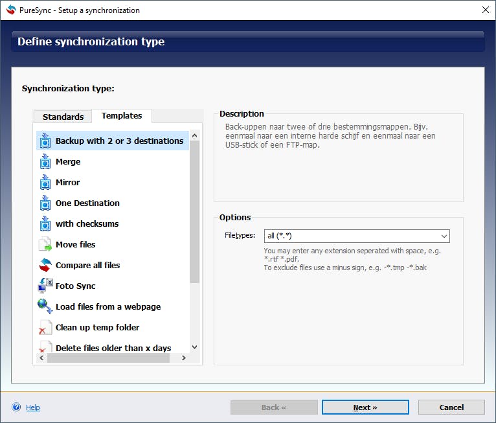Select the 'Delete files older than x days' entry
Screen dimensions: 496x423
click(x=113, y=347)
